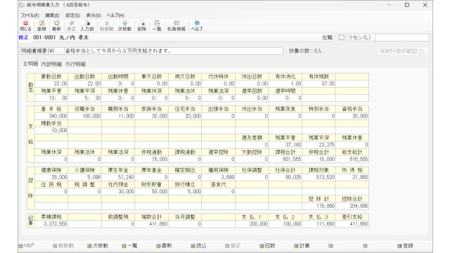450x253 pixels.
Task: Click the greyed 修正 toolbar icon
Action: pos(71,26)
